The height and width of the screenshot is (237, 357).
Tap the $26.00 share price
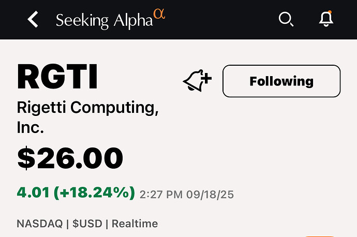70,158
